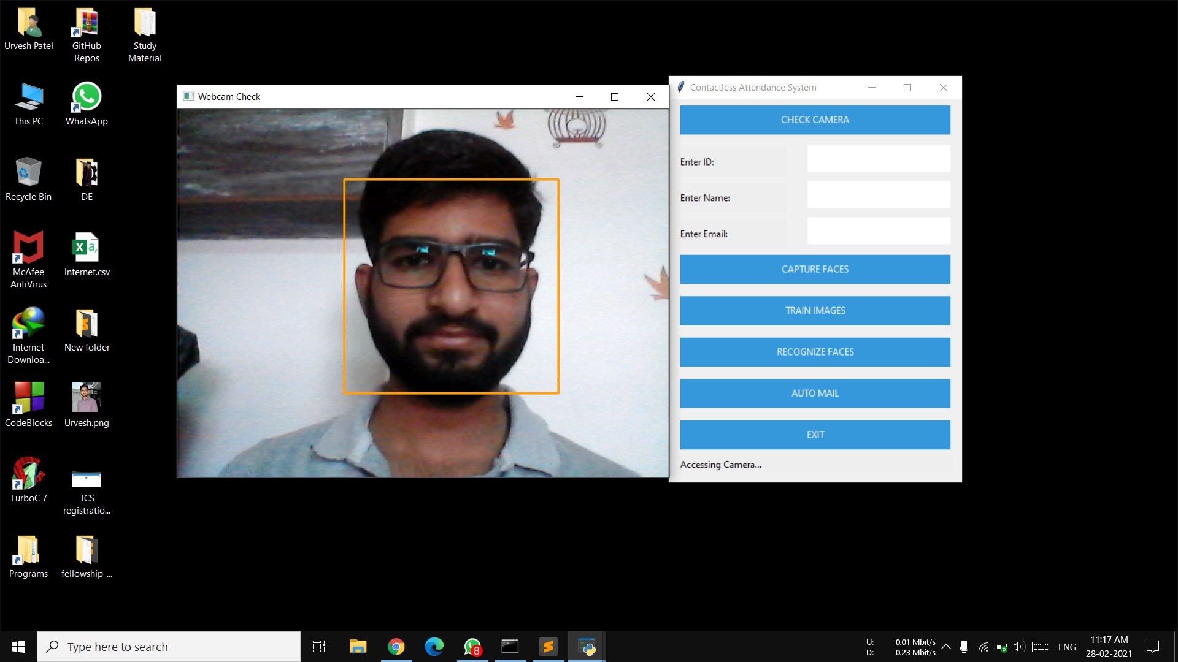Click the Enter Name text field
This screenshot has height=662, width=1178.
click(x=878, y=195)
